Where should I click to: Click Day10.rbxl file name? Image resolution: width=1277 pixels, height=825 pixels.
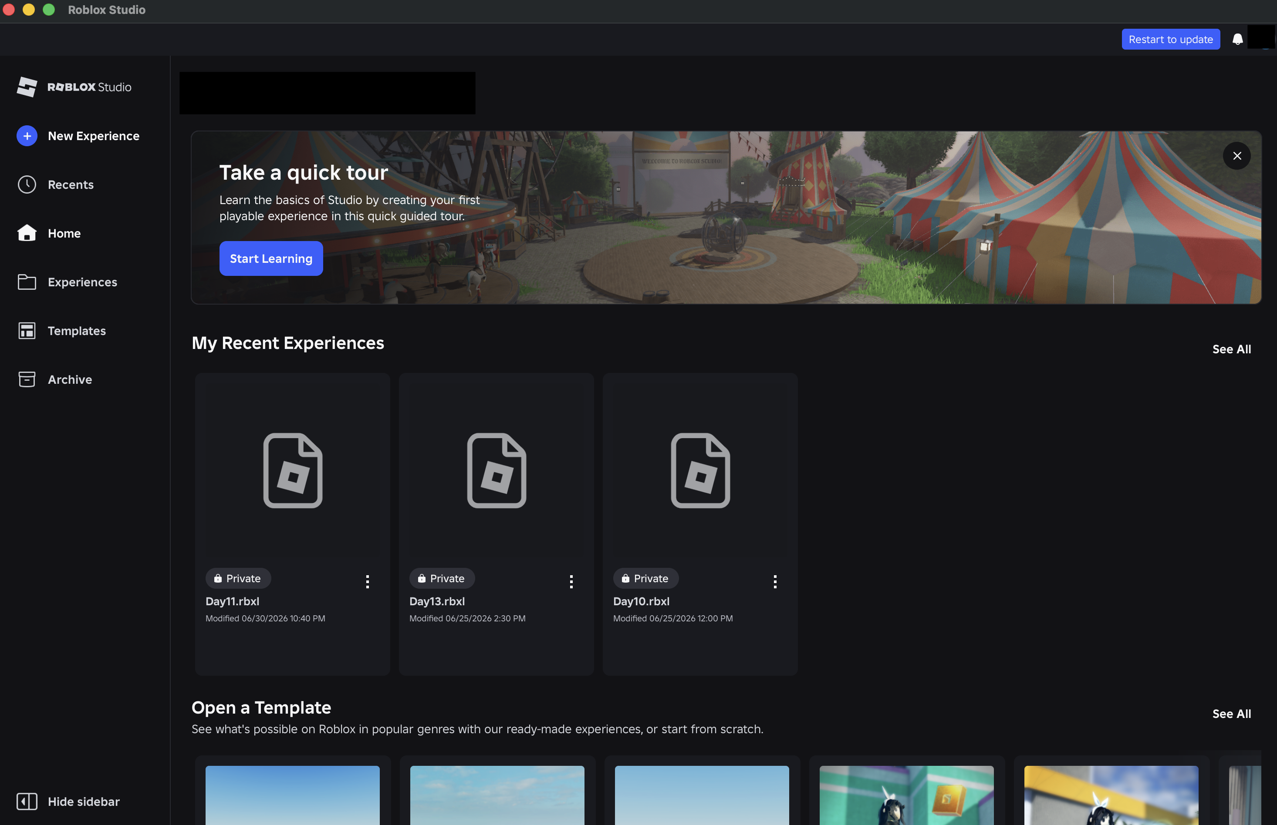(x=641, y=602)
